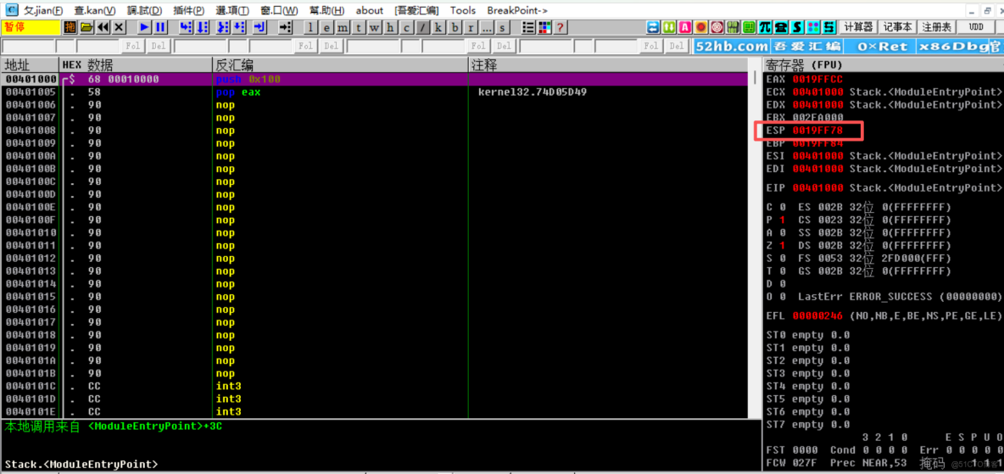Click the first Fol button in the bar
Screen dimensions: 1004x474
(x=132, y=46)
